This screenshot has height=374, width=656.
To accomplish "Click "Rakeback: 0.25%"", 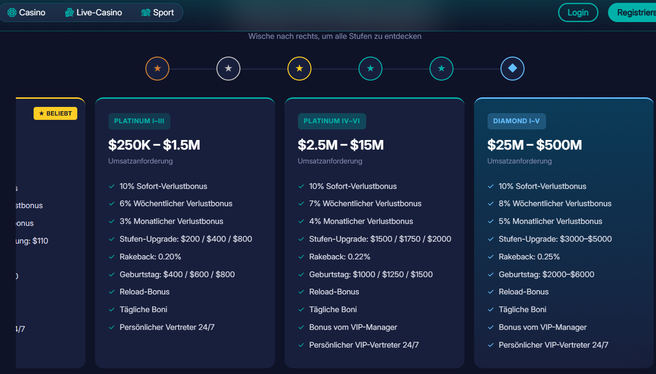I will click(x=529, y=257).
